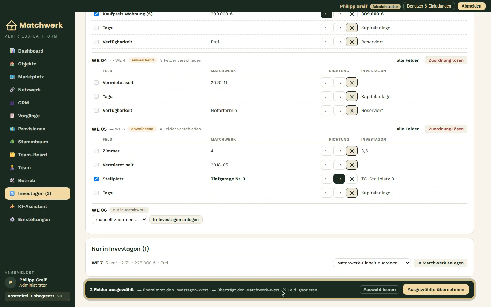This screenshot has width=491, height=307.
Task: Check the WE 04 Verfügbarkeit checkbox
Action: [96, 111]
